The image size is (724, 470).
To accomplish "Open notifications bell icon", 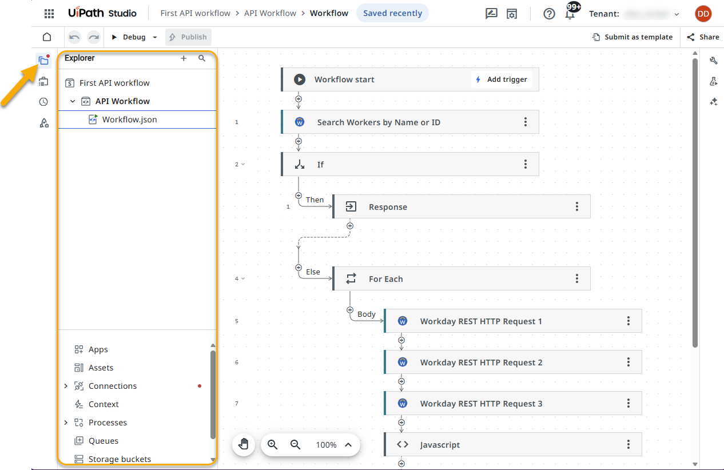I will [570, 14].
